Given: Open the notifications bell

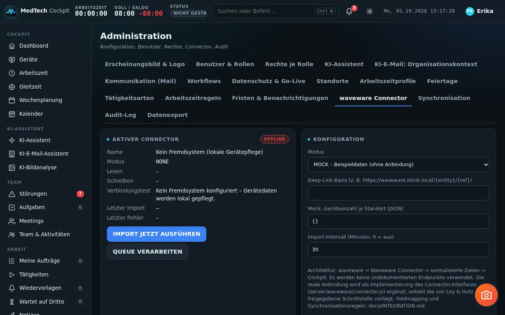Looking at the screenshot, I should pyautogui.click(x=349, y=11).
